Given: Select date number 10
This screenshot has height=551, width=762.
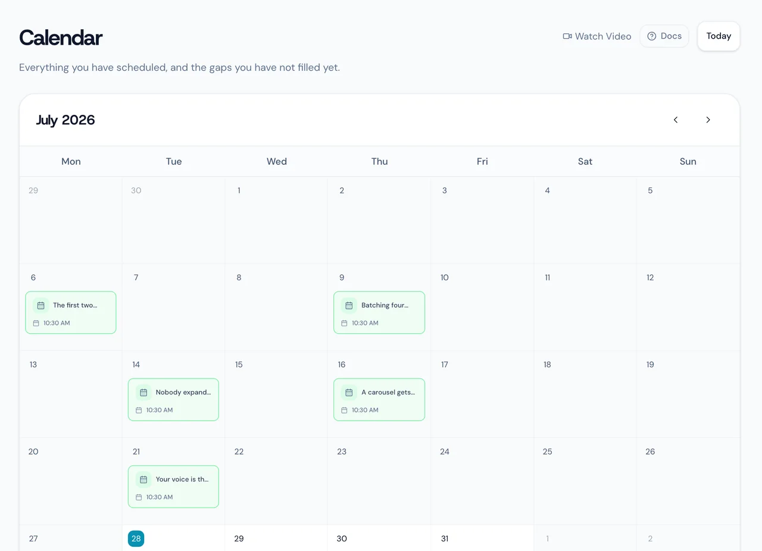Looking at the screenshot, I should coord(445,277).
